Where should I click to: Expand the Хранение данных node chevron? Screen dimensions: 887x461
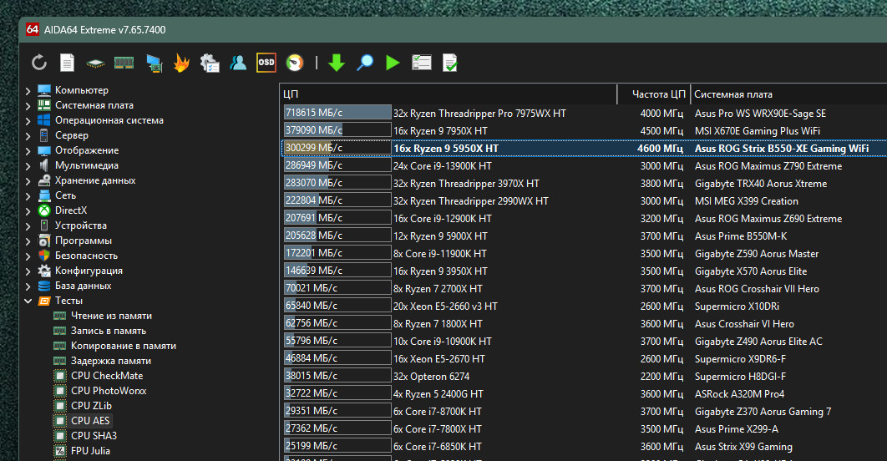point(28,180)
